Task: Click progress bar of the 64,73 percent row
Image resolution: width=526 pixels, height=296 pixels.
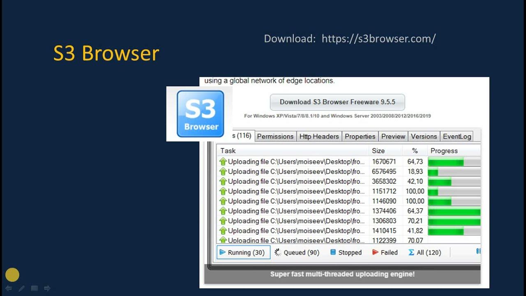Action: 454,162
